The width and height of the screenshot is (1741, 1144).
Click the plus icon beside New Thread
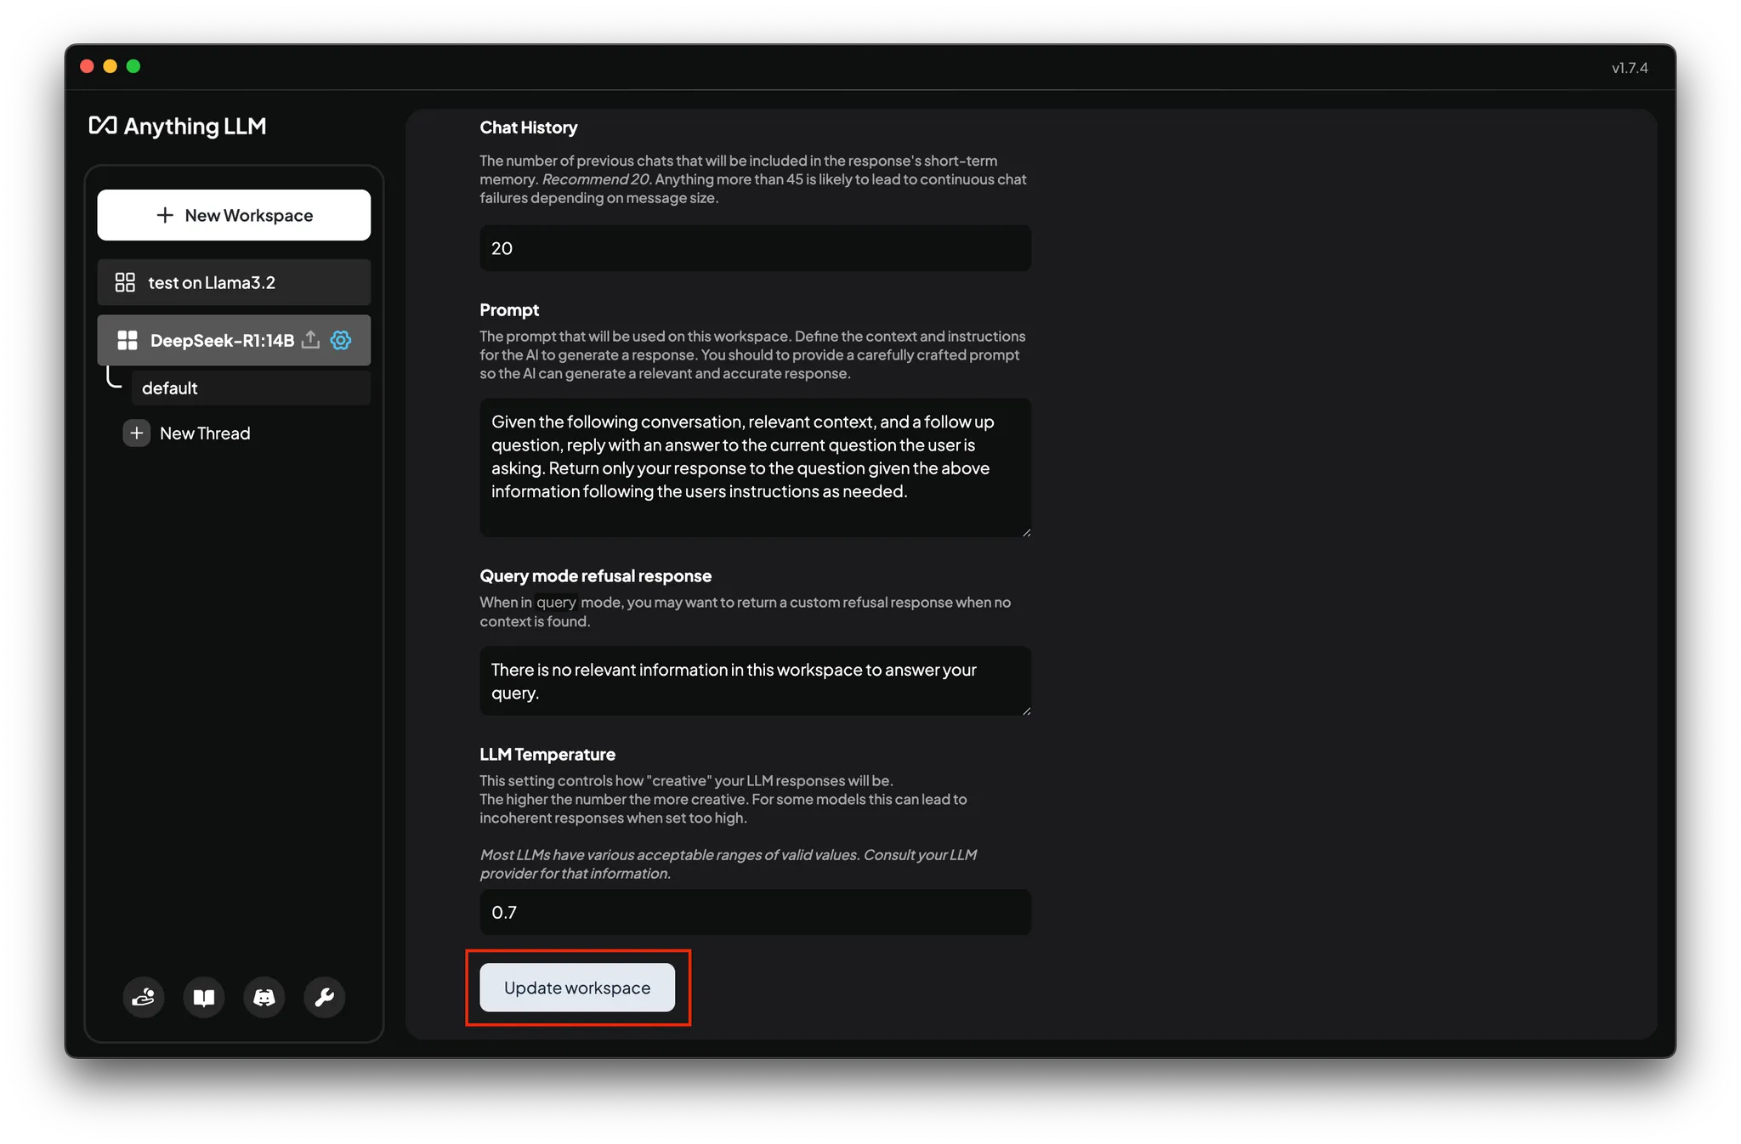point(136,433)
